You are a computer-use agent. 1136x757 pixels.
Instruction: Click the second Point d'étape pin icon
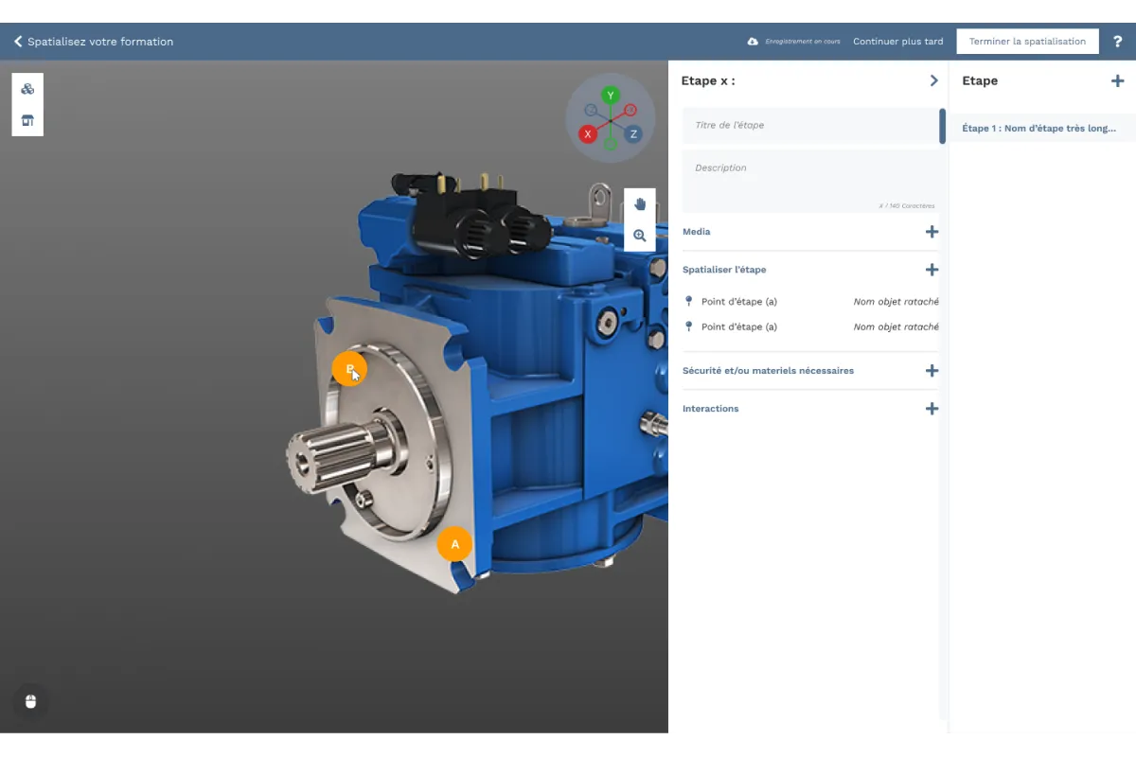pyautogui.click(x=689, y=326)
